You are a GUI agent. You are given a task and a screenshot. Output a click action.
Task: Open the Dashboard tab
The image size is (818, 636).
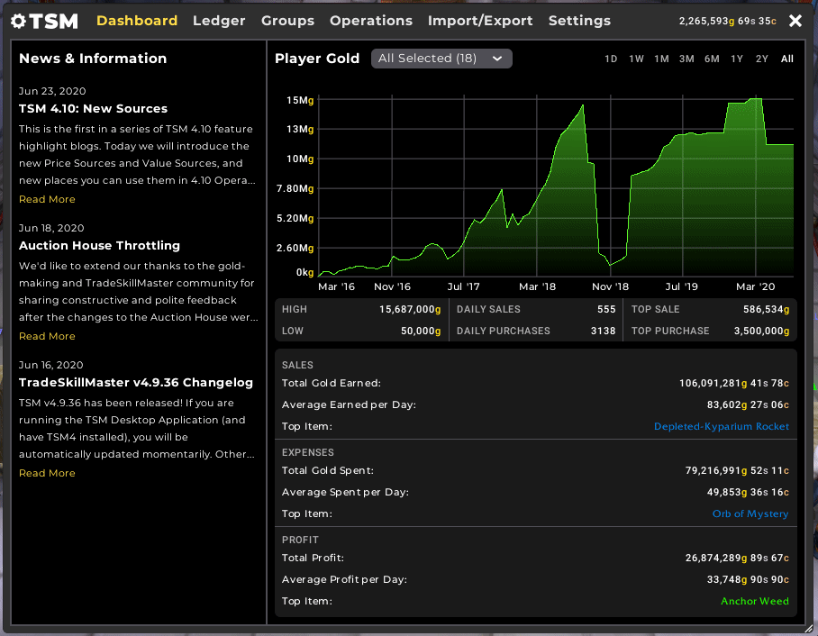pos(137,21)
